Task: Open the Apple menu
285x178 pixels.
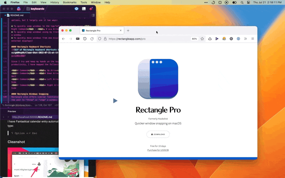Action: (x=5, y=2)
